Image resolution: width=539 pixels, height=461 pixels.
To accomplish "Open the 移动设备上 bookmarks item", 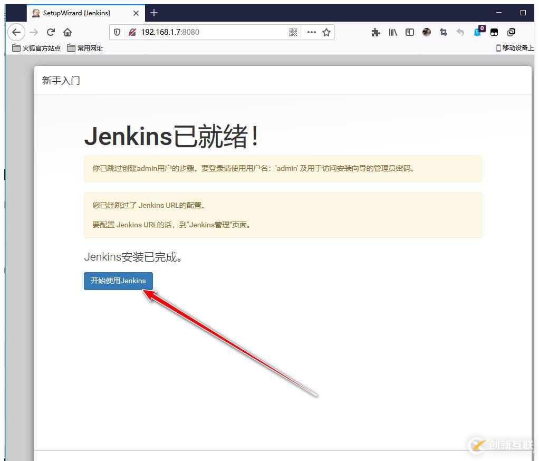I will coord(515,48).
